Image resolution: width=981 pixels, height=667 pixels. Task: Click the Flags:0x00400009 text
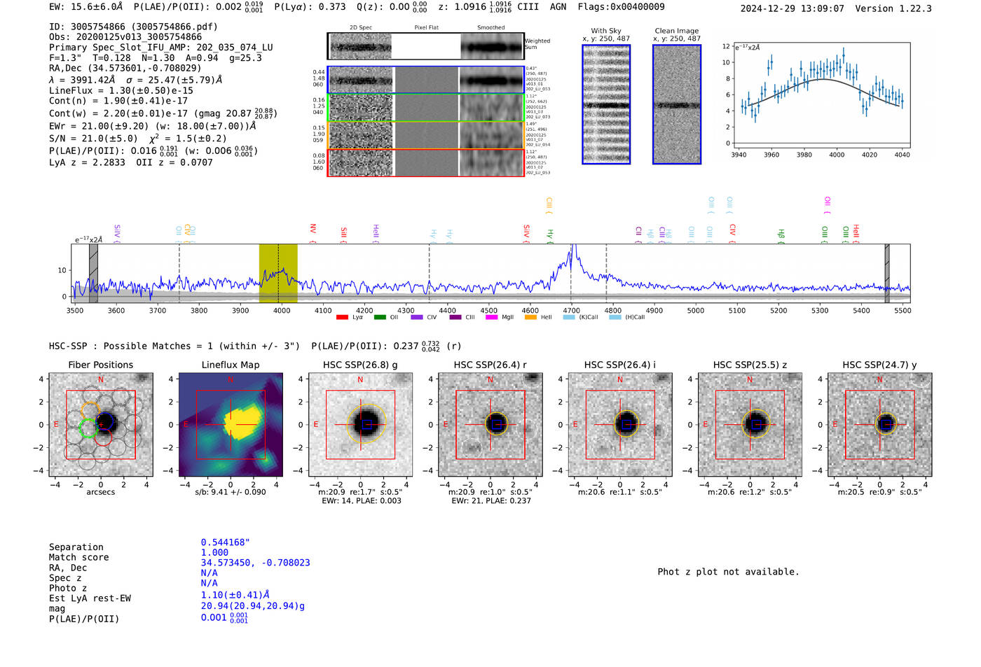pyautogui.click(x=622, y=6)
